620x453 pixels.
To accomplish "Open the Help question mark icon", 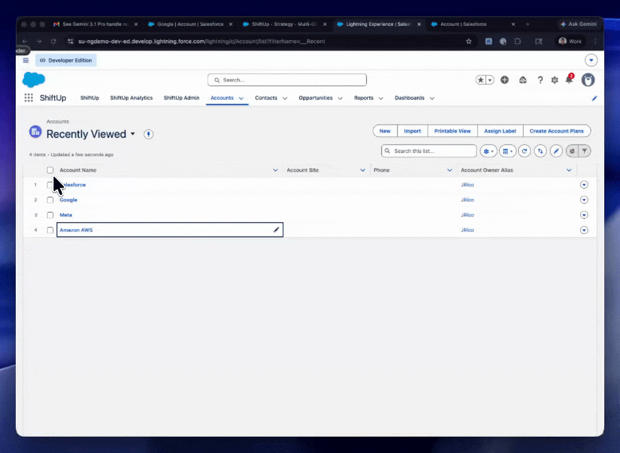I will pyautogui.click(x=540, y=80).
